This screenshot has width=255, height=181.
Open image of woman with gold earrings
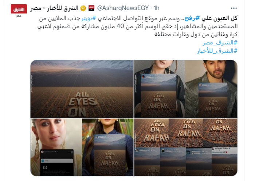tap(56, 147)
